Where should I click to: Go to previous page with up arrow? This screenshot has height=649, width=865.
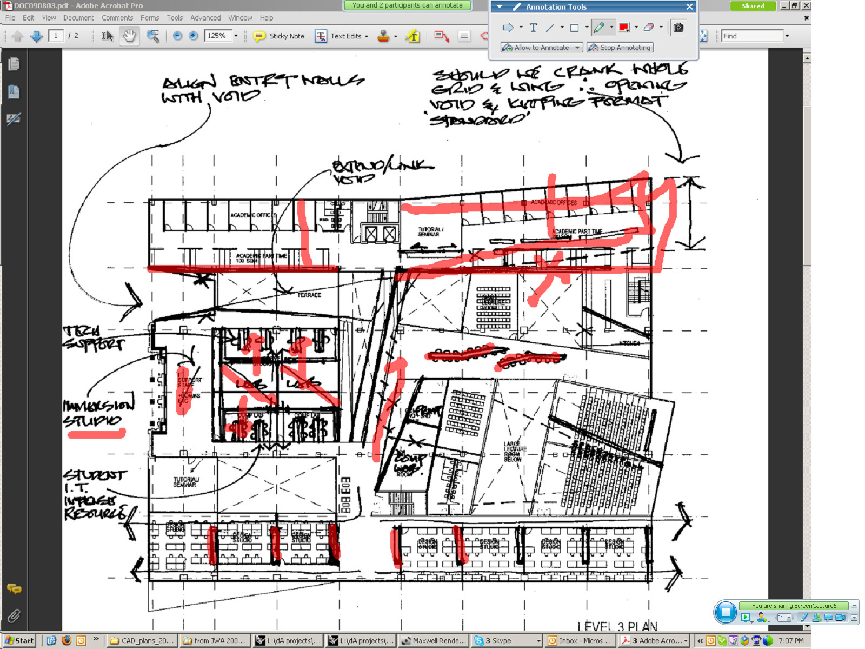17,36
